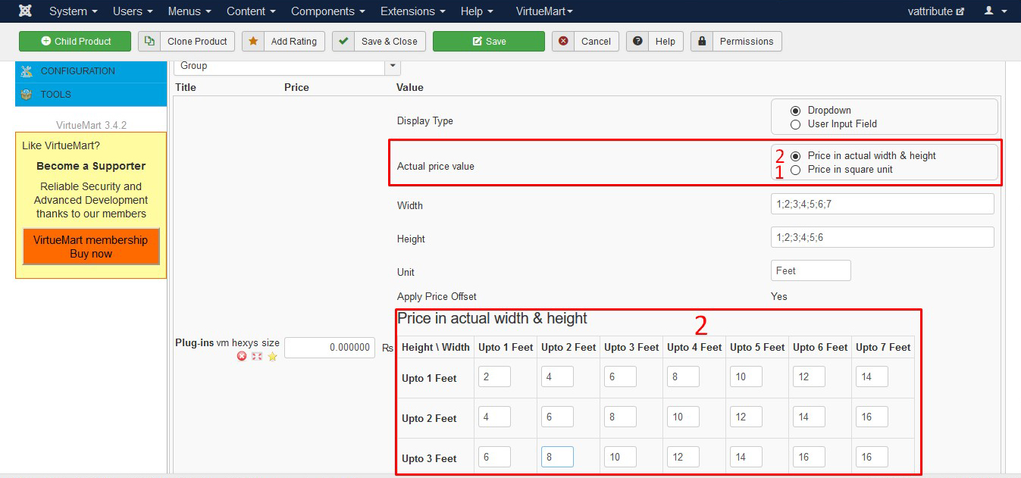The width and height of the screenshot is (1021, 478).
Task: Click the Clone Product copy icon
Action: pyautogui.click(x=150, y=42)
